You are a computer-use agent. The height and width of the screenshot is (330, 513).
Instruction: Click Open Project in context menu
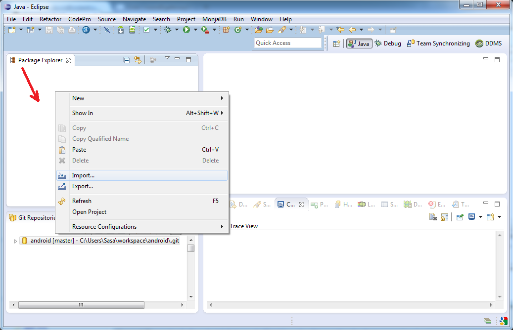click(142, 212)
